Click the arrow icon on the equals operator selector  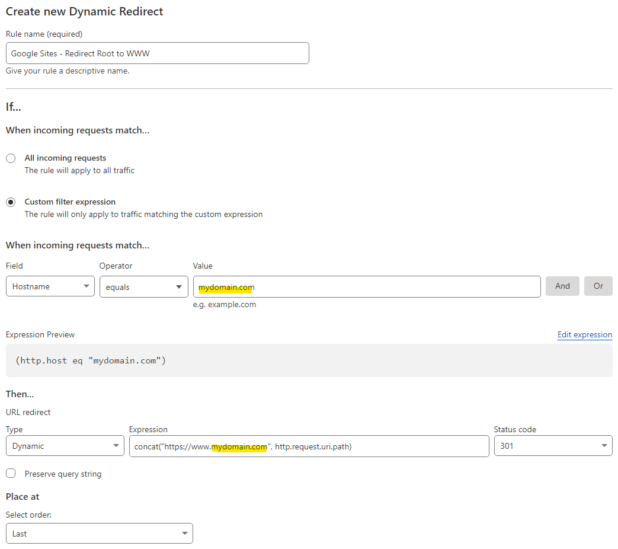click(179, 287)
